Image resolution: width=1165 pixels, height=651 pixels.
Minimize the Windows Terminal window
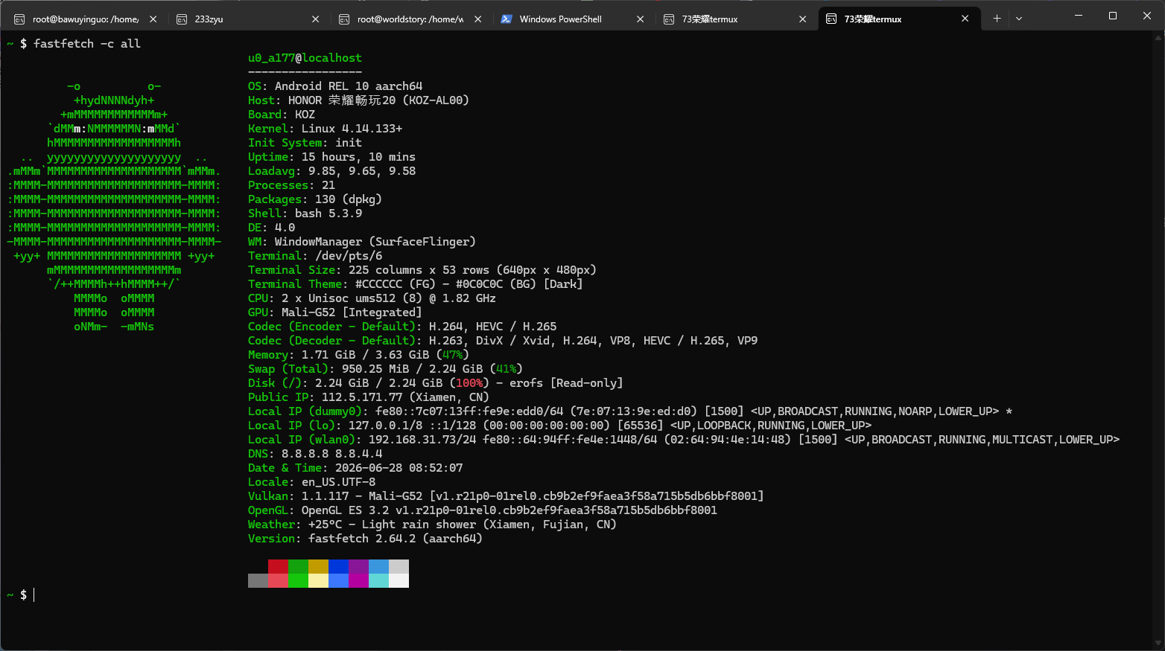(1079, 16)
